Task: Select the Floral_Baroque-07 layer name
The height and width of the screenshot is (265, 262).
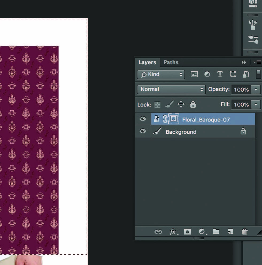Action: point(206,120)
